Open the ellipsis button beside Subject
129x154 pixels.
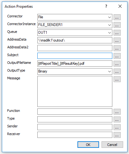pos(117,56)
